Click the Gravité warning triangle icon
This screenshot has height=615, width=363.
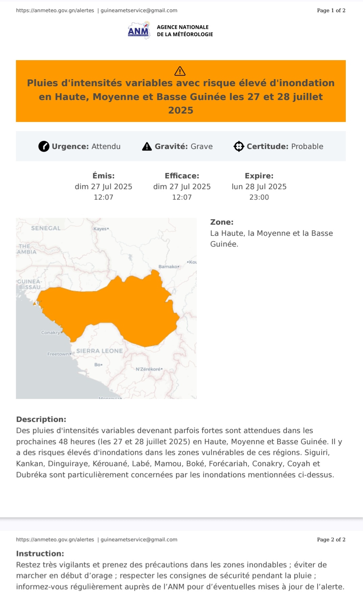147,147
